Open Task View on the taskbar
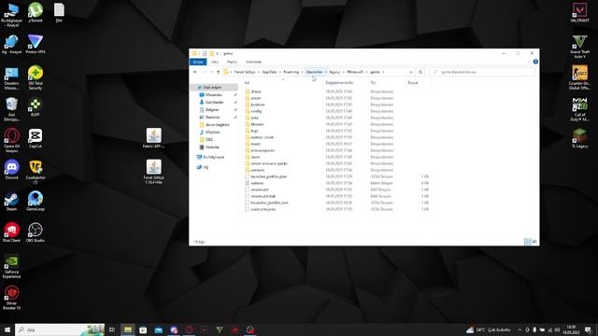Image resolution: width=598 pixels, height=336 pixels. click(112, 329)
